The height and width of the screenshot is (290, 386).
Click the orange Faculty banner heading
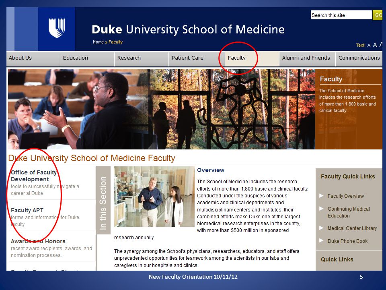click(x=331, y=79)
